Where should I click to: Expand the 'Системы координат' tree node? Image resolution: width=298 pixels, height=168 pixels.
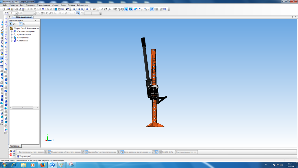(x=11, y=31)
